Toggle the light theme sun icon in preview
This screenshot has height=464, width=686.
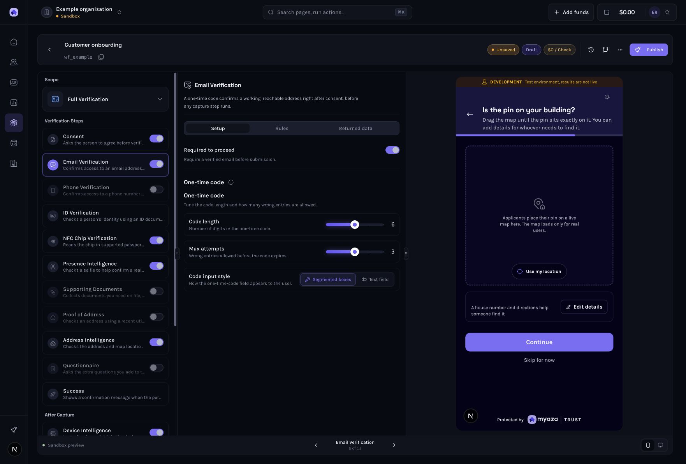click(x=607, y=97)
